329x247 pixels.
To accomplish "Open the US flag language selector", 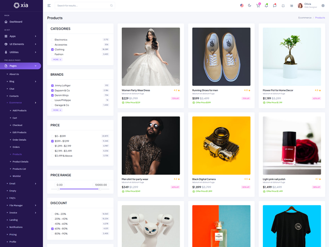I will tap(242, 6).
